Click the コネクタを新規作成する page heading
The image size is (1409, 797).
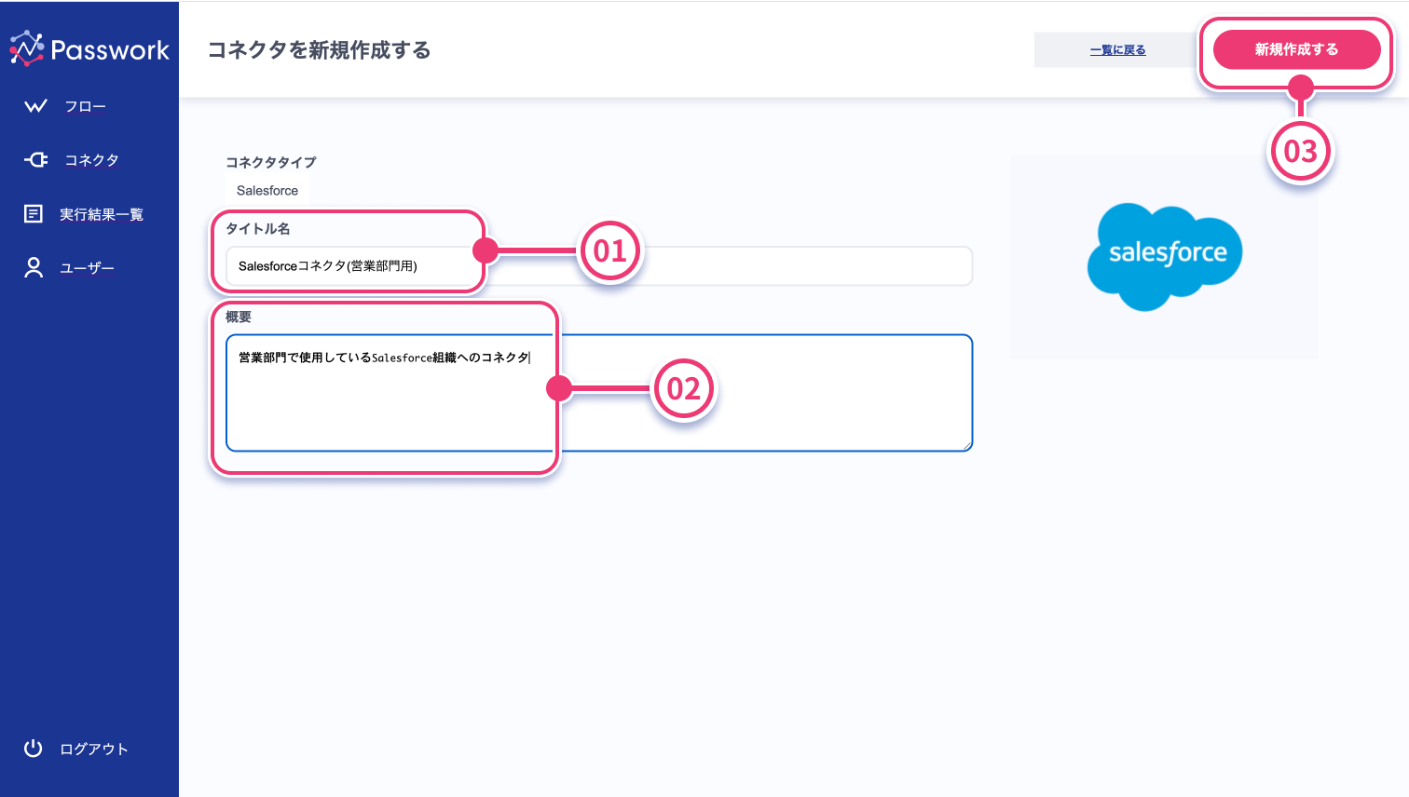(x=319, y=50)
